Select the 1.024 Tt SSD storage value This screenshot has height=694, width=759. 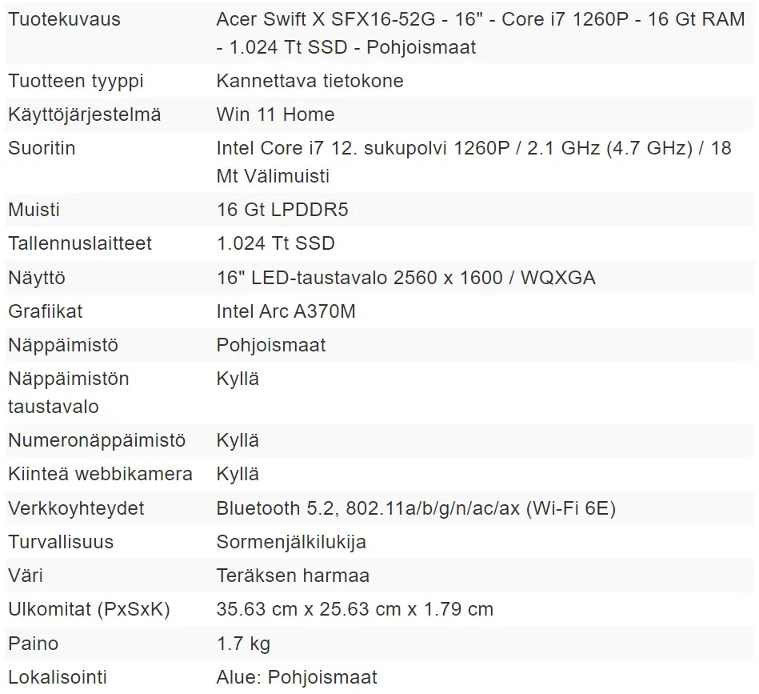coord(275,243)
